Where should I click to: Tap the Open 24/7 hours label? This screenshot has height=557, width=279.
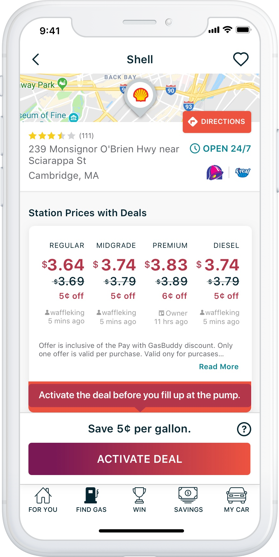[x=221, y=148]
